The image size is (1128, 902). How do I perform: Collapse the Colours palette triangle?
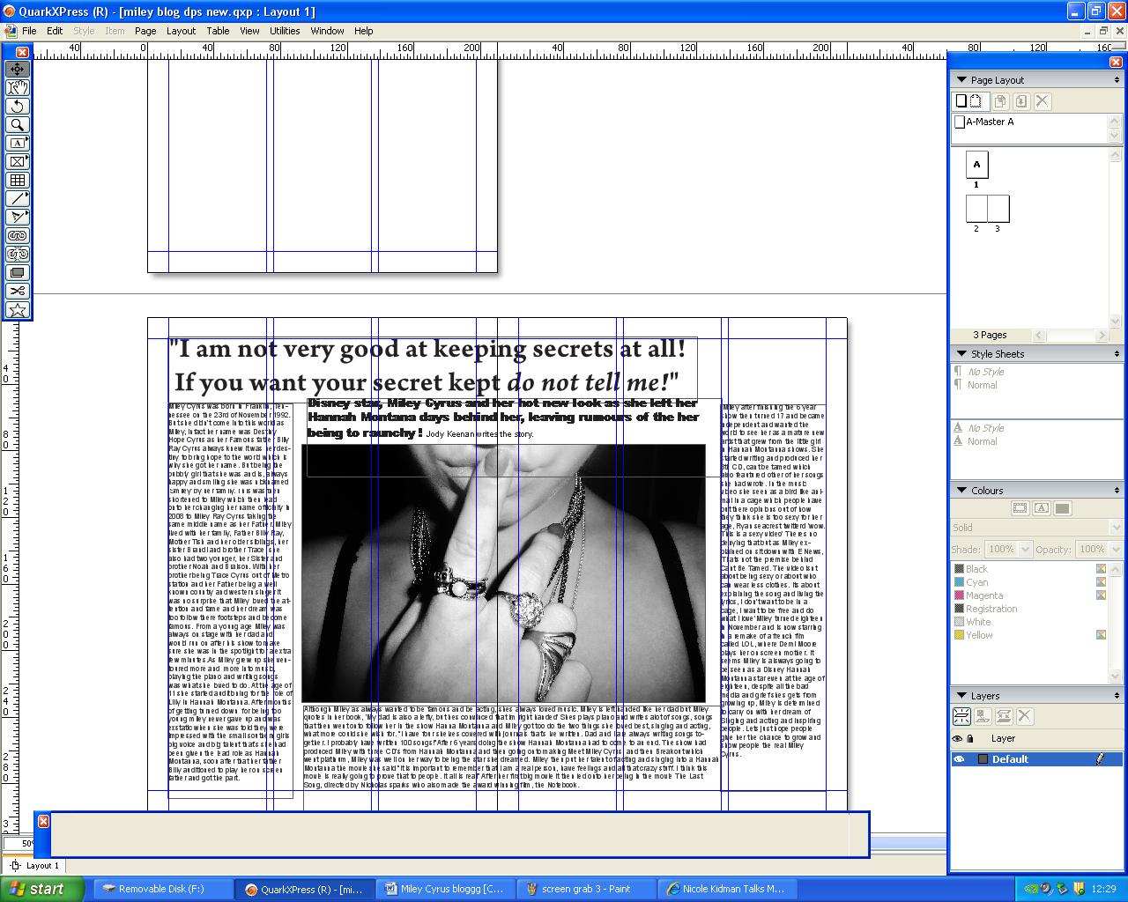click(961, 490)
